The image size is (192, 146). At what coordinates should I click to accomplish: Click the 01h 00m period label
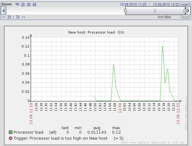click(164, 17)
